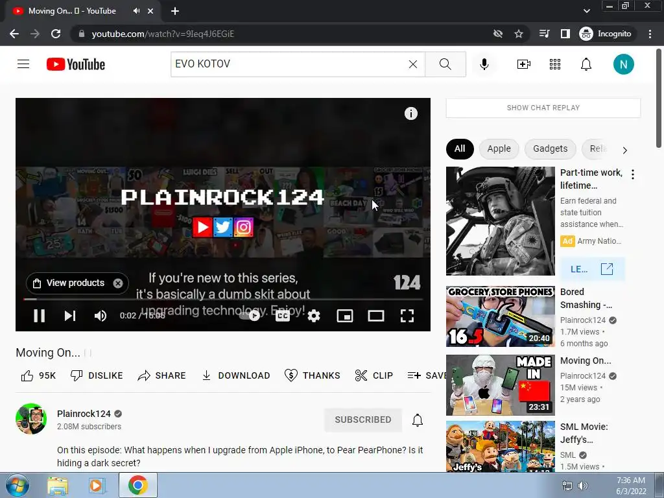Click the SUBSCRIBED button
664x498 pixels.
[363, 420]
